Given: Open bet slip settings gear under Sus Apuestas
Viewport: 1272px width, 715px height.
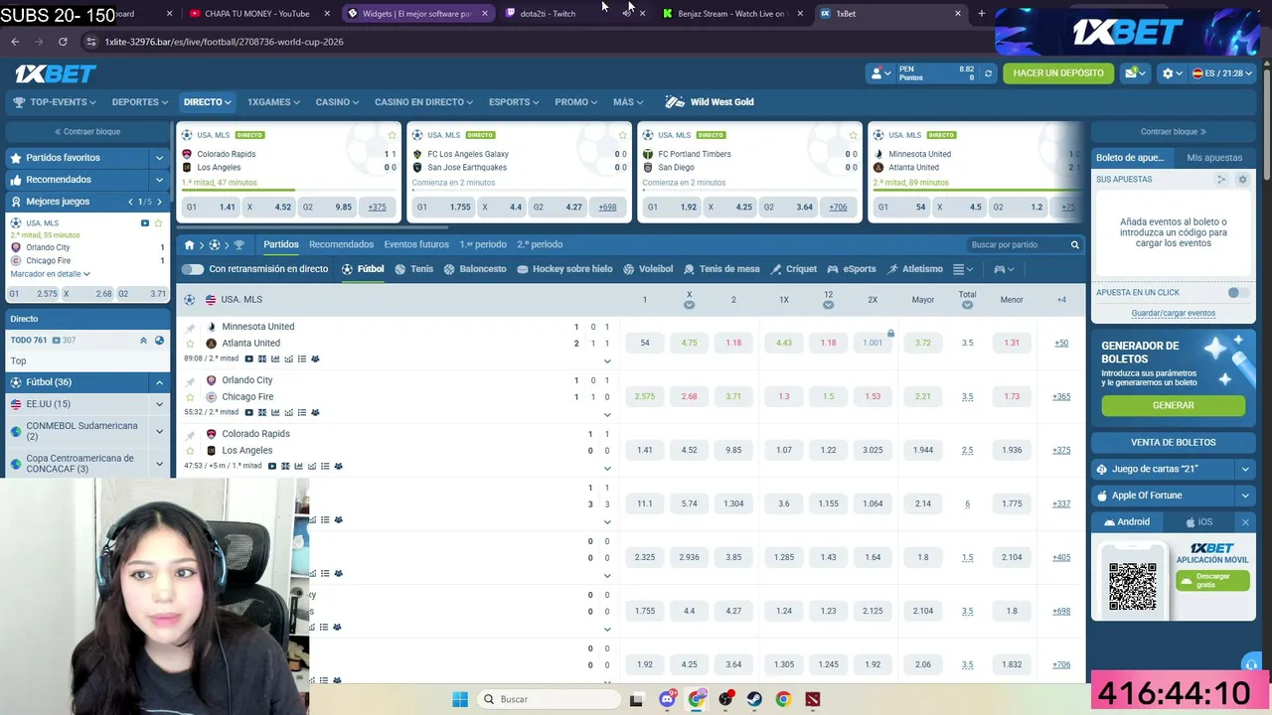Looking at the screenshot, I should tap(1242, 180).
